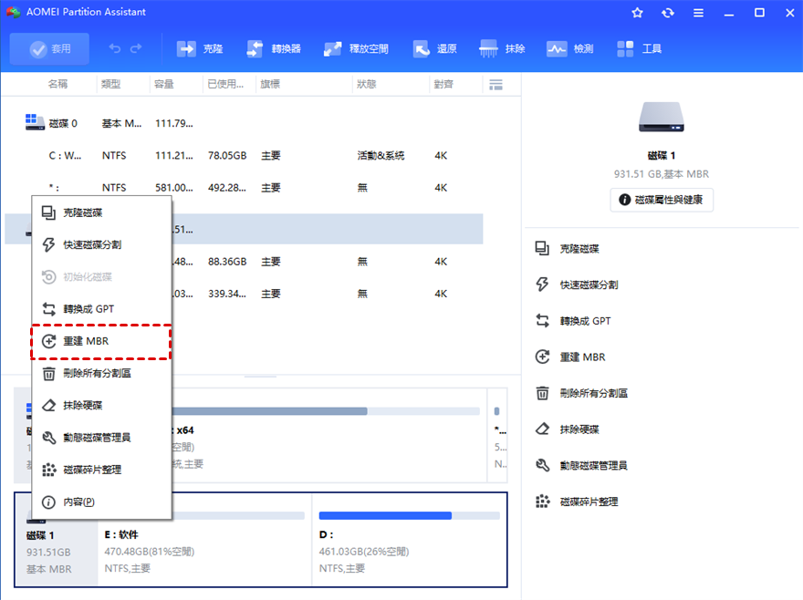Click the Flag (旗標) column header
Viewport: 803px width, 600px height.
pyautogui.click(x=270, y=84)
